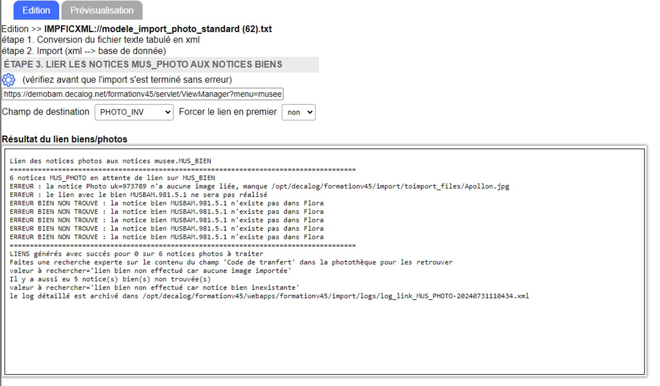This screenshot has width=660, height=386.
Task: Click the gear icon to launch linking
Action: (x=8, y=80)
